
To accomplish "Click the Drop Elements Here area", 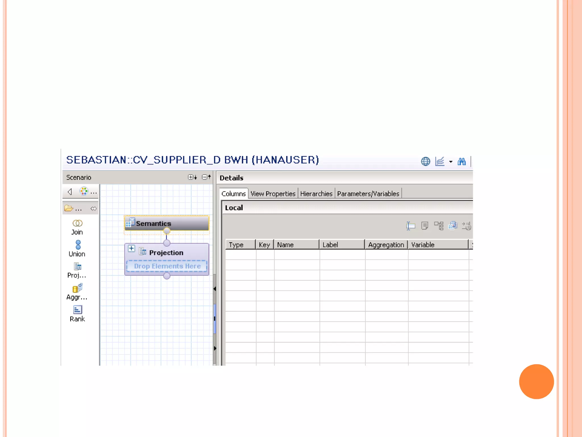I will 167,266.
